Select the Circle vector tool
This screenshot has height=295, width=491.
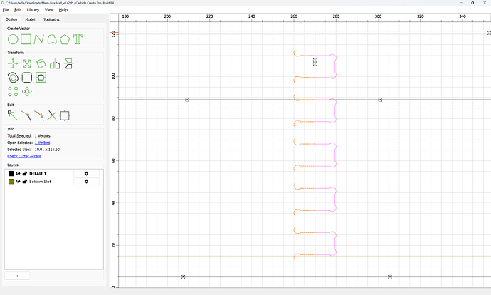[13, 39]
